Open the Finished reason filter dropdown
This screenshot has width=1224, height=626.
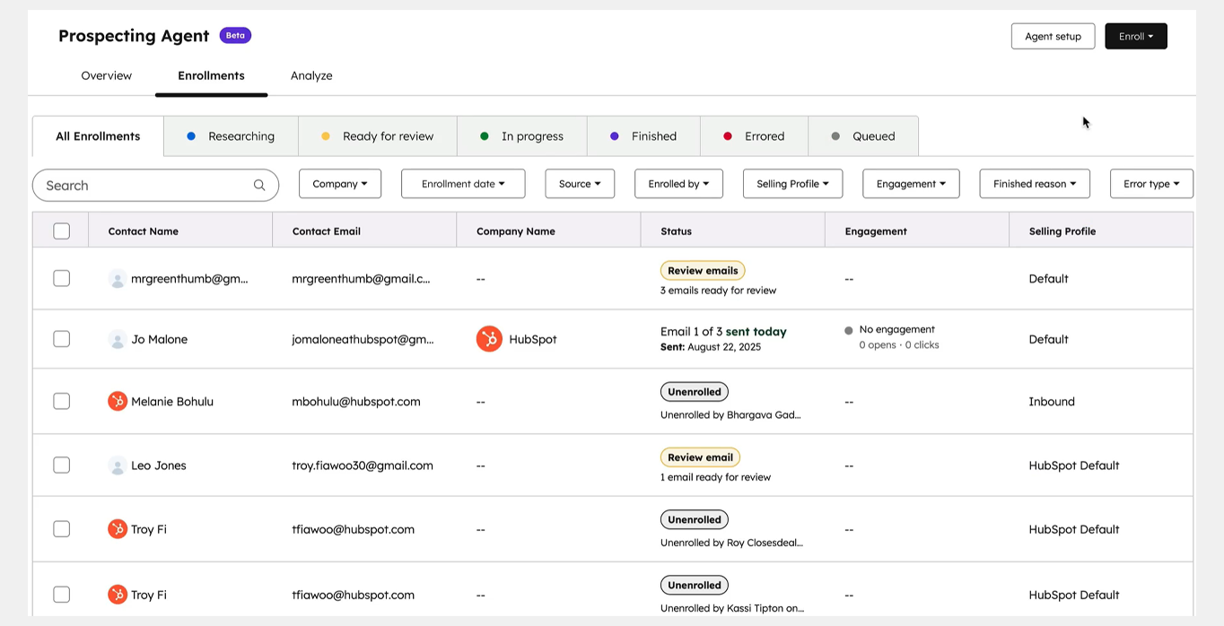[1034, 184]
